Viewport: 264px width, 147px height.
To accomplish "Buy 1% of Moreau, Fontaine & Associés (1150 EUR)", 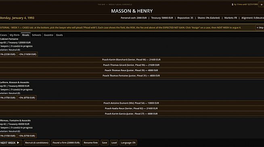I will (8, 136).
